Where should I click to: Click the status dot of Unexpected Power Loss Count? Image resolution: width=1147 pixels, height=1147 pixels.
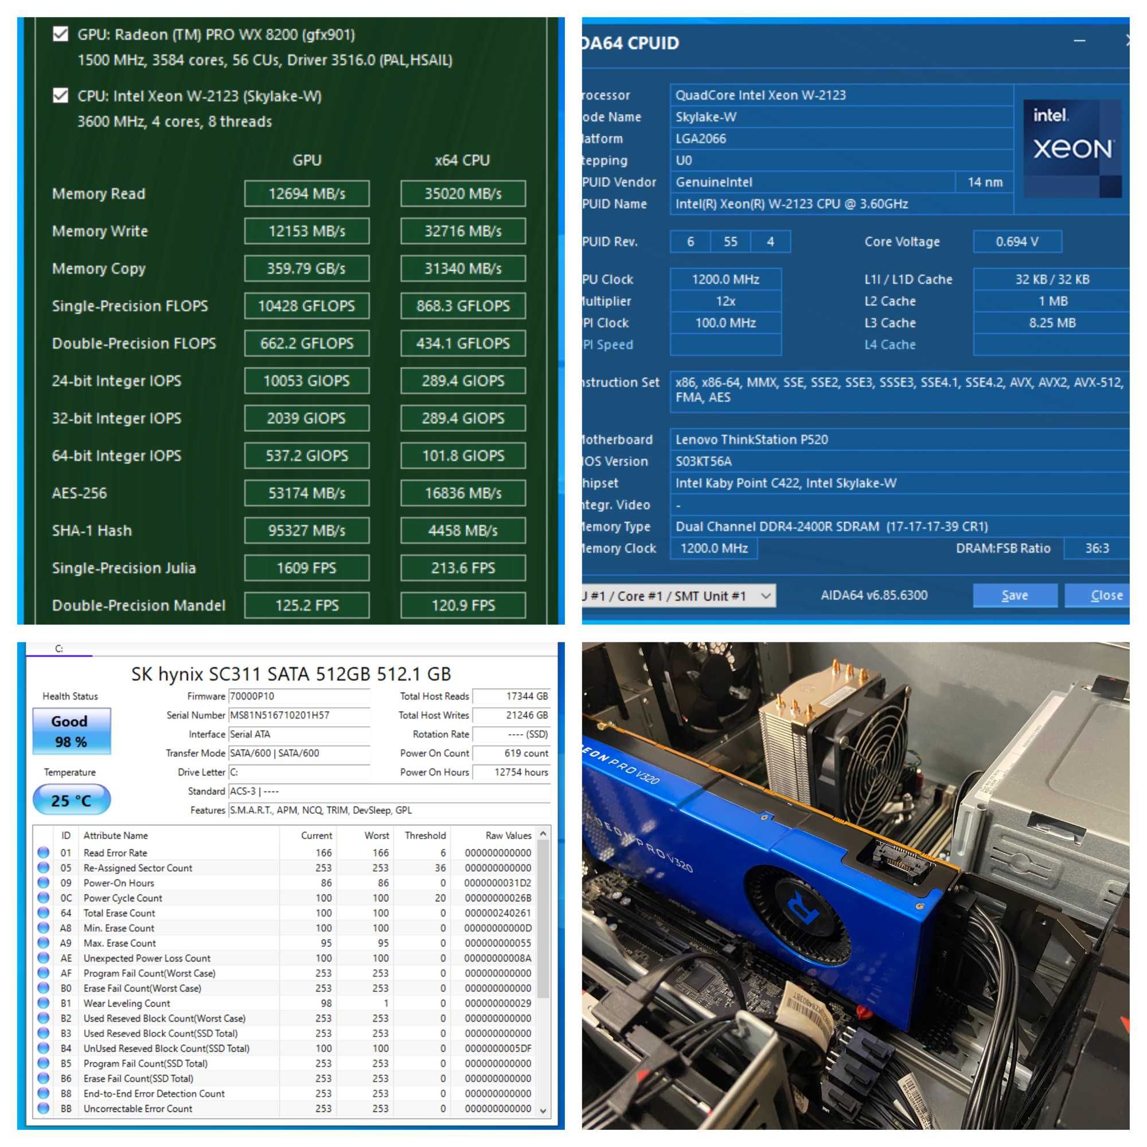44,958
